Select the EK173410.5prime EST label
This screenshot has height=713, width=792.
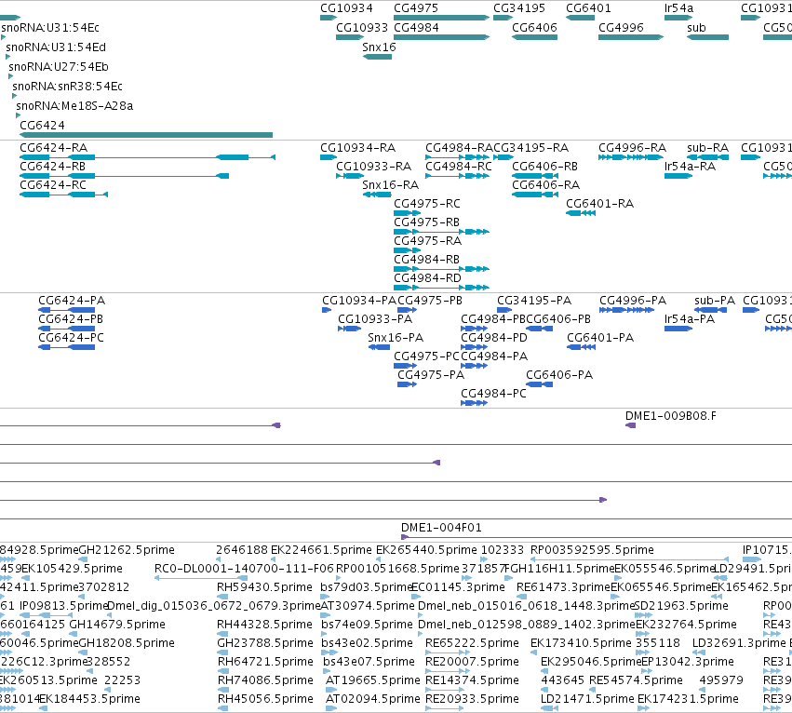[x=581, y=643]
